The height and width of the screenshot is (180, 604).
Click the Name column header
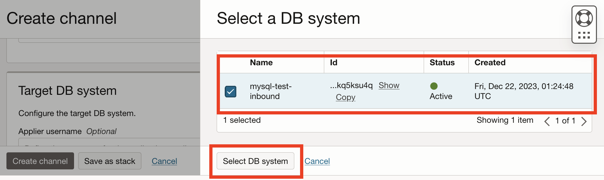(x=261, y=62)
